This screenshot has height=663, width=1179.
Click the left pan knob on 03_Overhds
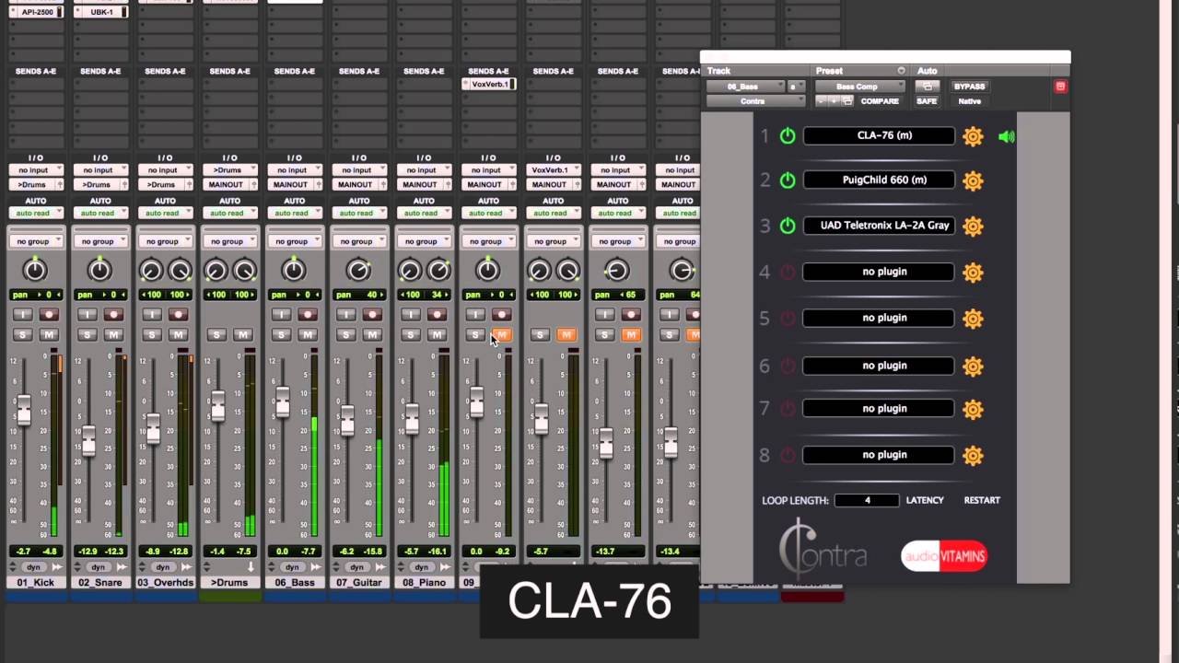pos(150,270)
